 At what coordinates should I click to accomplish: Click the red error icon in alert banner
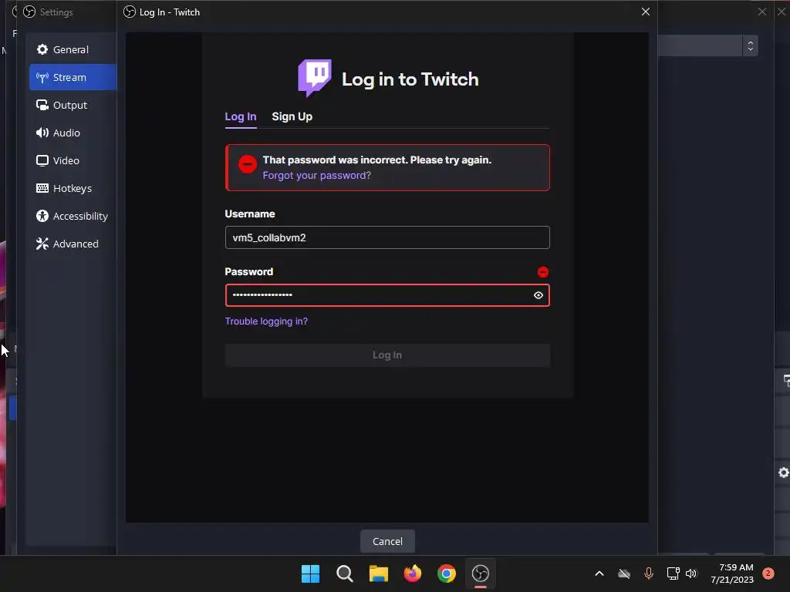(x=248, y=164)
